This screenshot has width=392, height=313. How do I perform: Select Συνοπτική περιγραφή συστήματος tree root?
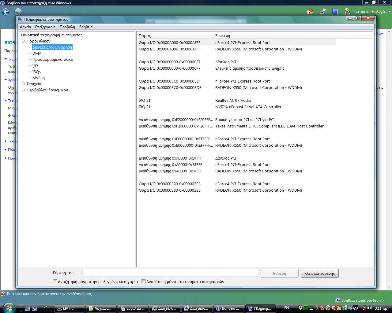(52, 35)
